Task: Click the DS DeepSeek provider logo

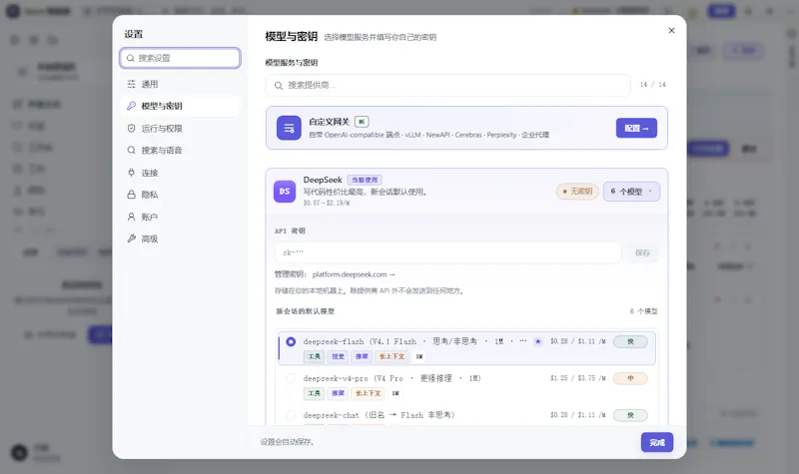Action: pyautogui.click(x=285, y=192)
